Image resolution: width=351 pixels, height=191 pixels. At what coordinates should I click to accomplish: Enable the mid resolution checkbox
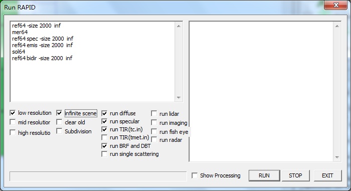click(x=13, y=122)
